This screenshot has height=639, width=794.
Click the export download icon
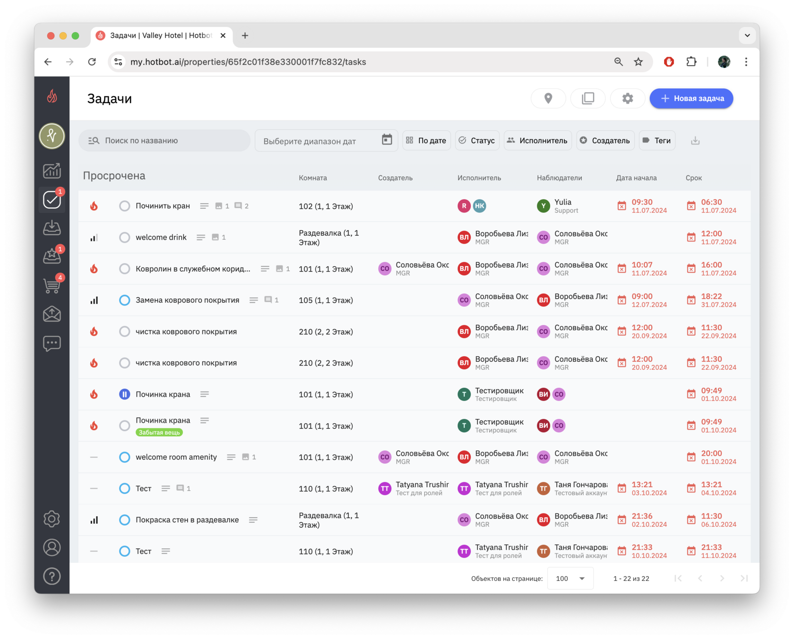click(695, 141)
